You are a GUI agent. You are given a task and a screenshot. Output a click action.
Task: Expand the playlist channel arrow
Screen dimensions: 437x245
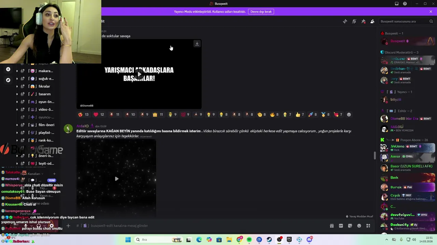pos(17,133)
